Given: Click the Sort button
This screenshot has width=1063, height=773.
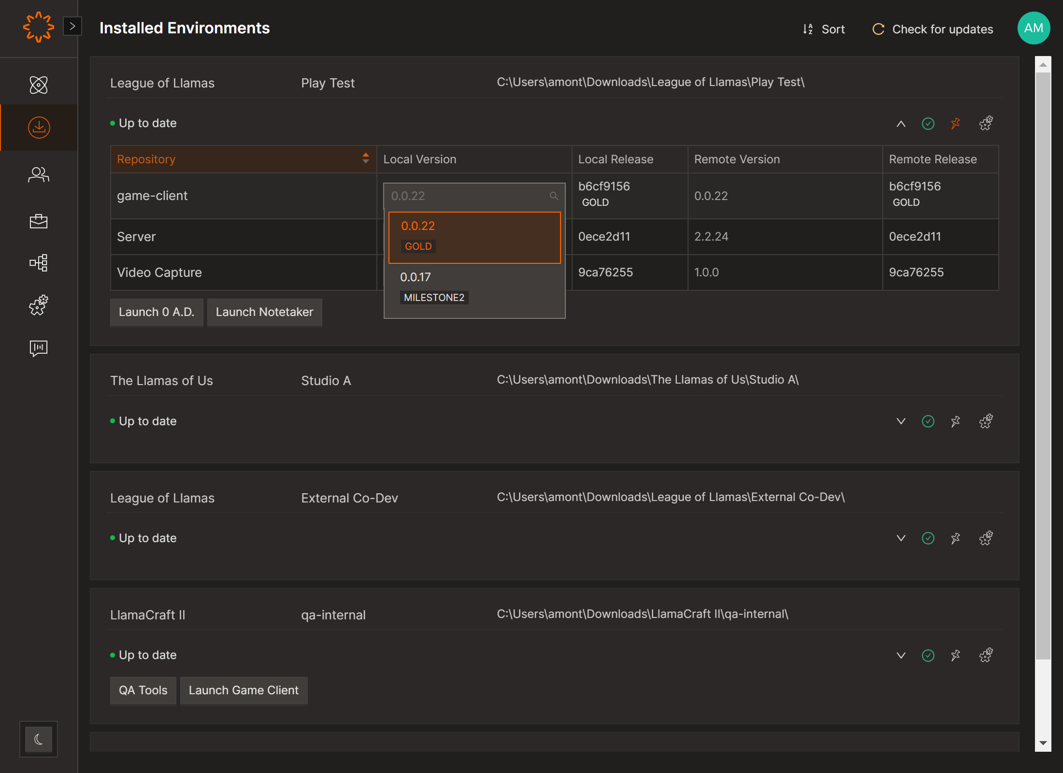Looking at the screenshot, I should tap(824, 29).
